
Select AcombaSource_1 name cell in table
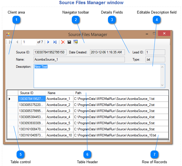pyautogui.click(x=60, y=99)
